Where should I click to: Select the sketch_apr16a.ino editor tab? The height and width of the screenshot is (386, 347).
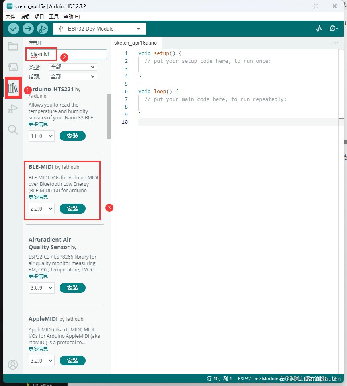[136, 43]
